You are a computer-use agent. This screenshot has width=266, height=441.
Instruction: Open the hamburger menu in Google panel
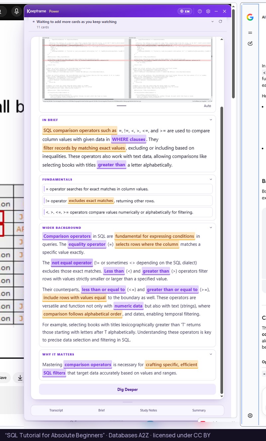click(250, 33)
